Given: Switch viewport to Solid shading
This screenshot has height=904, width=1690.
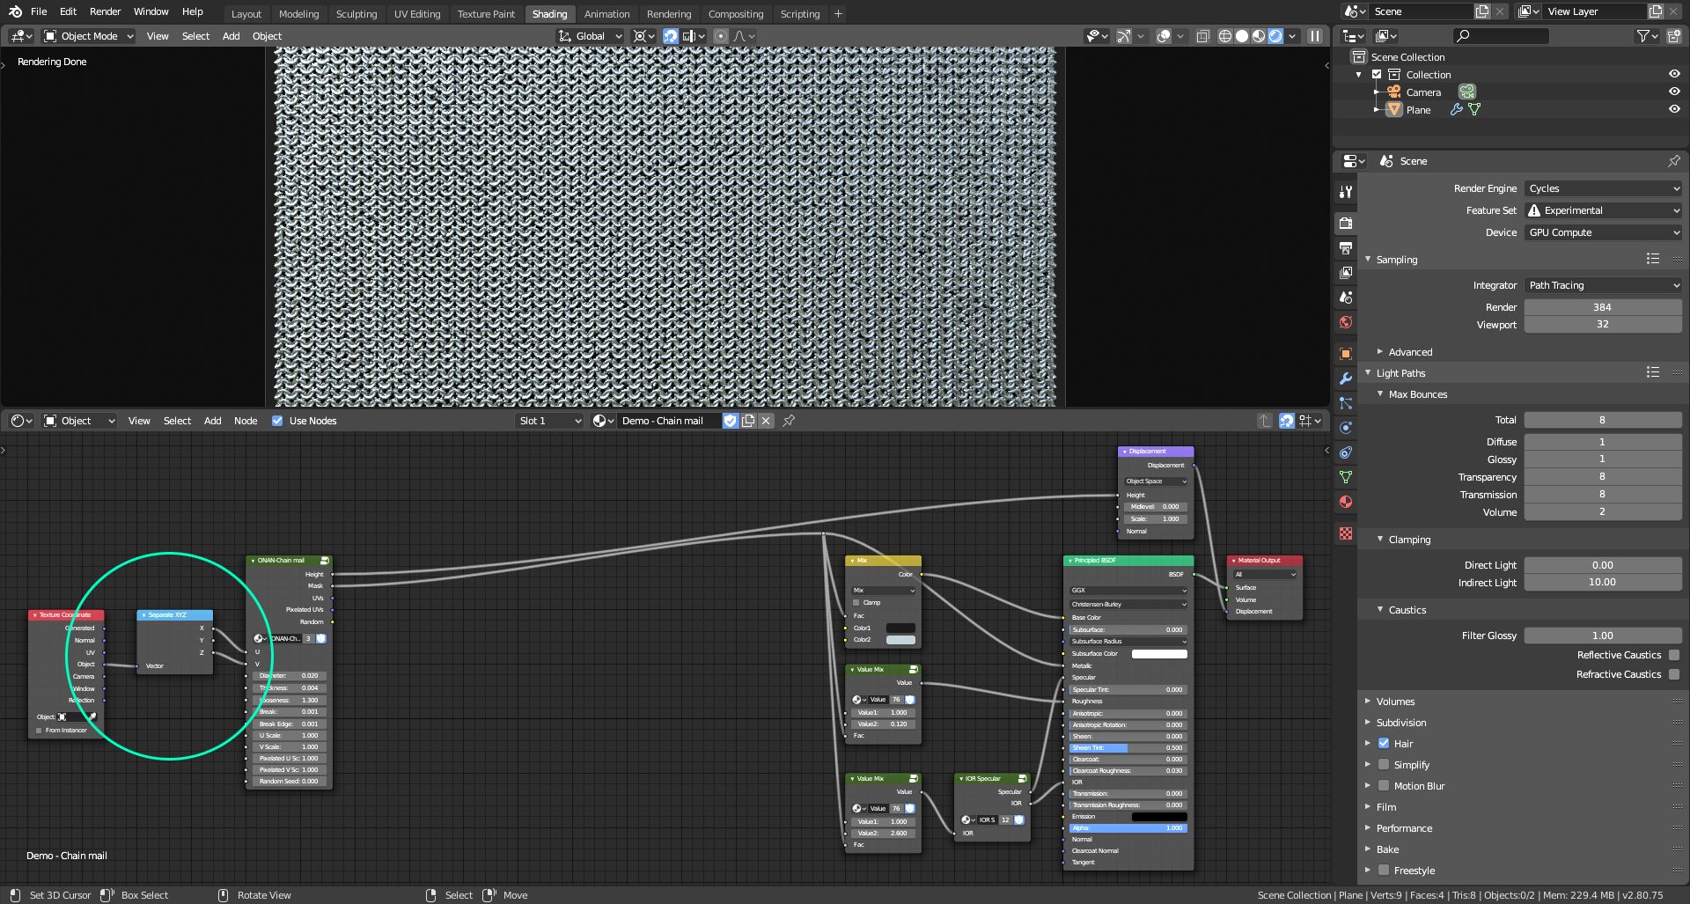Looking at the screenshot, I should [1242, 36].
